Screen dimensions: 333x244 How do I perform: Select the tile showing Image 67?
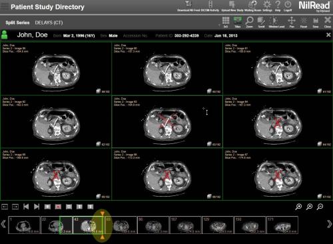click(278, 175)
